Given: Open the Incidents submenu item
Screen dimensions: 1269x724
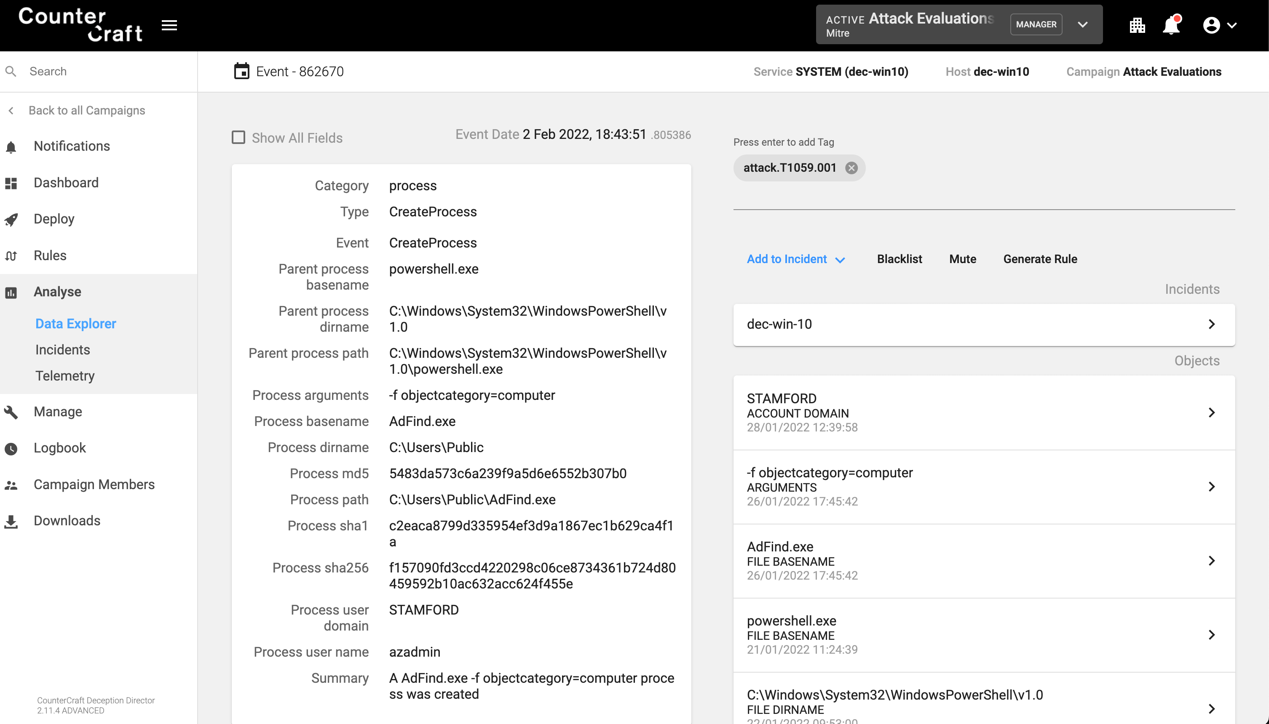Looking at the screenshot, I should [63, 349].
